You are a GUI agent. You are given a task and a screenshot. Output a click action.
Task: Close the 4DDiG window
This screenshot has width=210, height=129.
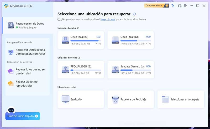pyautogui.click(x=204, y=5)
